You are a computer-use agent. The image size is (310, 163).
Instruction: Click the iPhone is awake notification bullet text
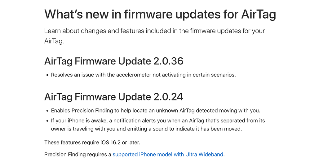158,125
